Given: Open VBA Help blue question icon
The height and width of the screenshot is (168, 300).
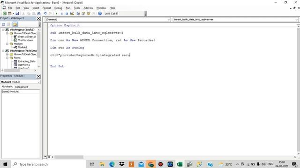Looking at the screenshot, I should click(100, 14).
